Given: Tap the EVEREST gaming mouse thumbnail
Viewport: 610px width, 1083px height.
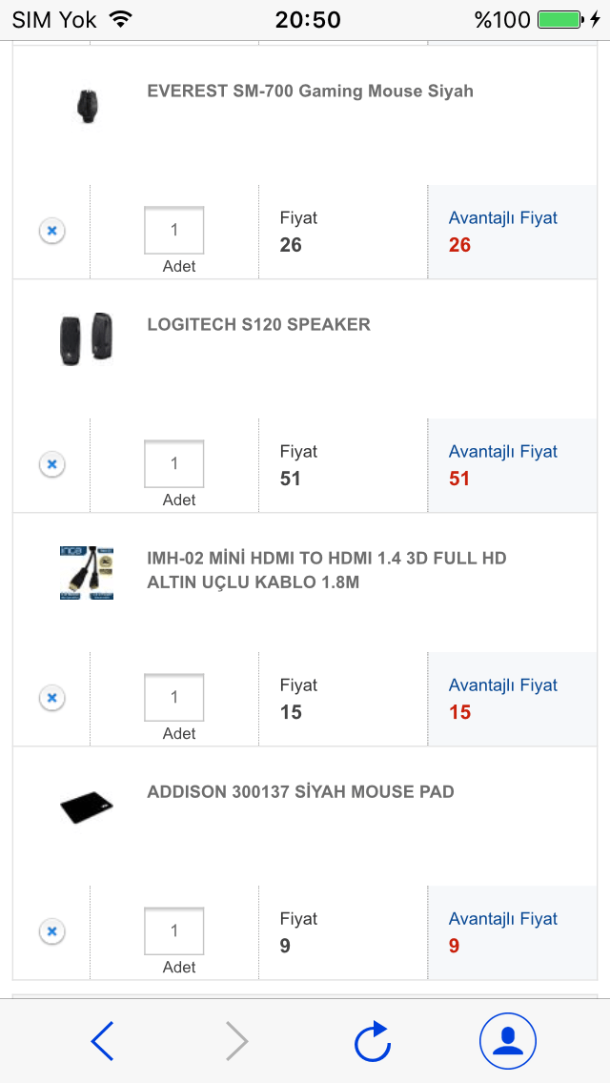Looking at the screenshot, I should pyautogui.click(x=87, y=104).
